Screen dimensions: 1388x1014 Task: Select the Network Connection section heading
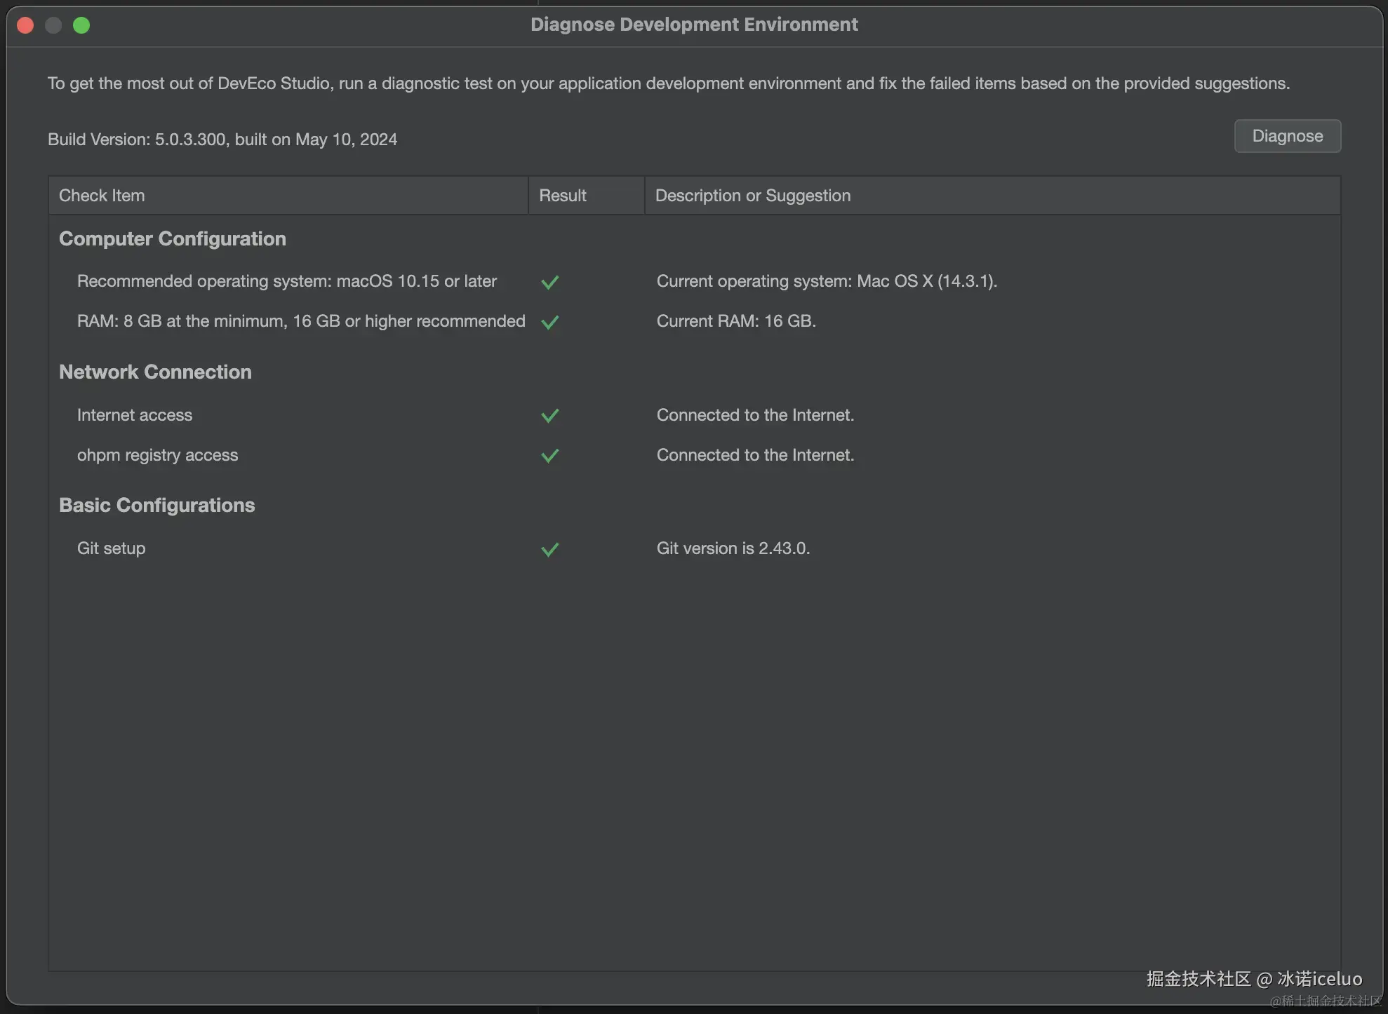pyautogui.click(x=155, y=372)
